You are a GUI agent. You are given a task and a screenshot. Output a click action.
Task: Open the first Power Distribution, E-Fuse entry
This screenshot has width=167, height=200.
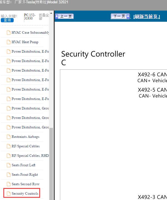[x=30, y=52]
